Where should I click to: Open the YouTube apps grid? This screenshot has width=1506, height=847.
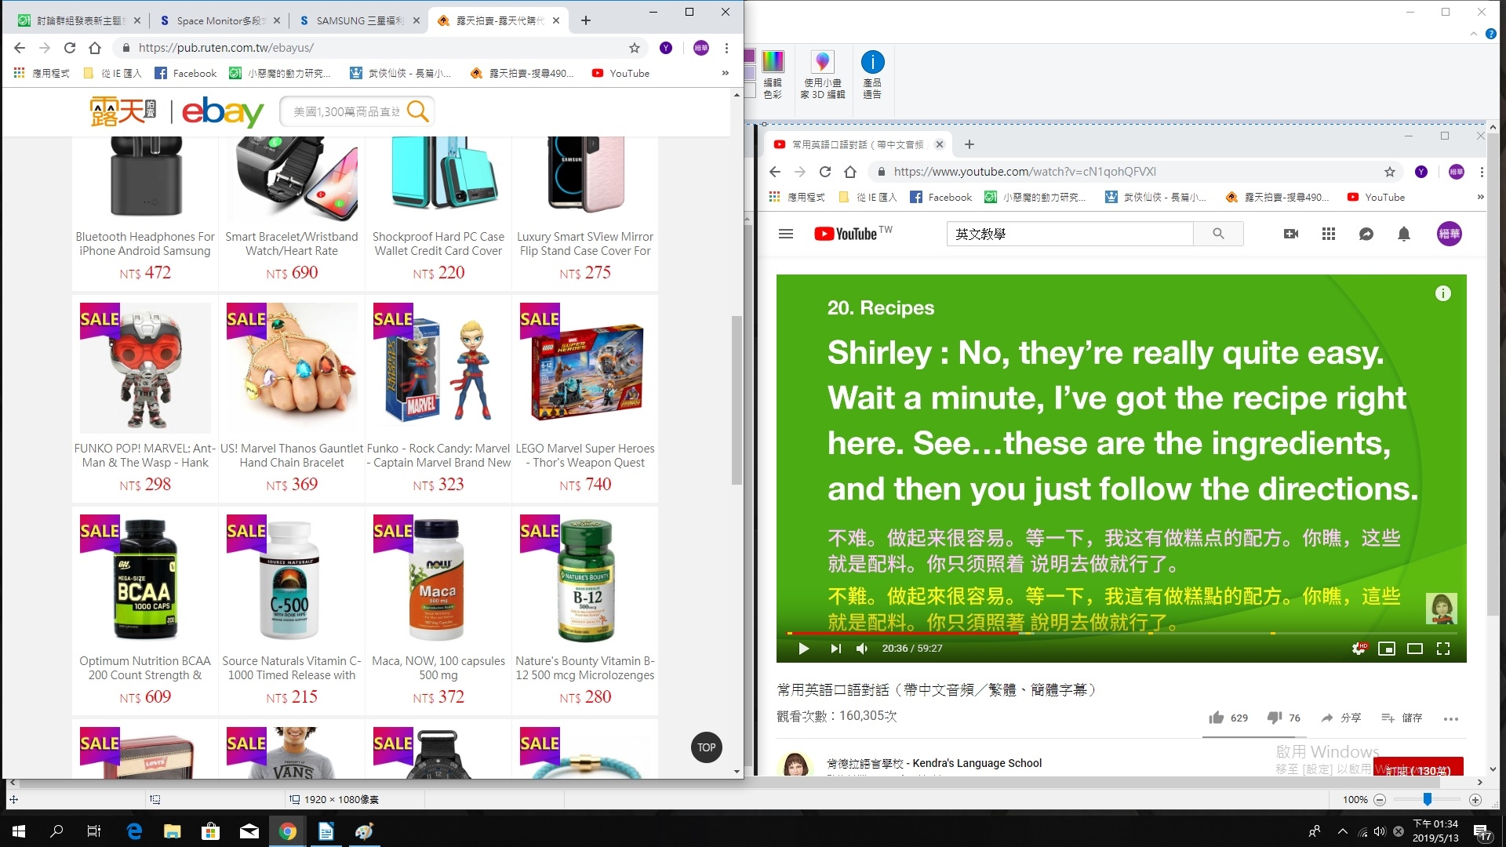tap(1329, 234)
